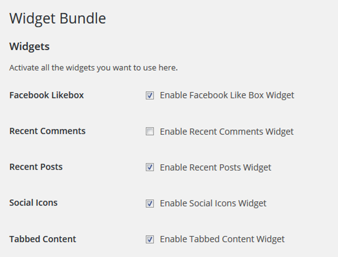Click the Enable Recent Posts Widget text

click(216, 167)
